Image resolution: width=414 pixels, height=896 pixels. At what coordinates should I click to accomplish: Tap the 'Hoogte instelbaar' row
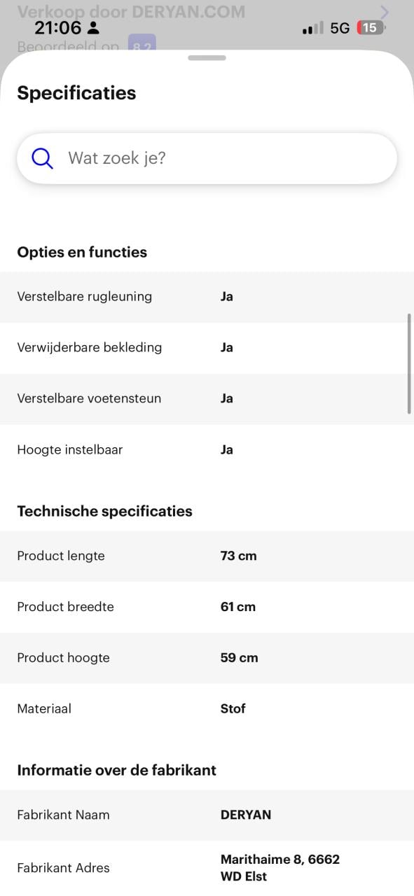click(x=207, y=449)
